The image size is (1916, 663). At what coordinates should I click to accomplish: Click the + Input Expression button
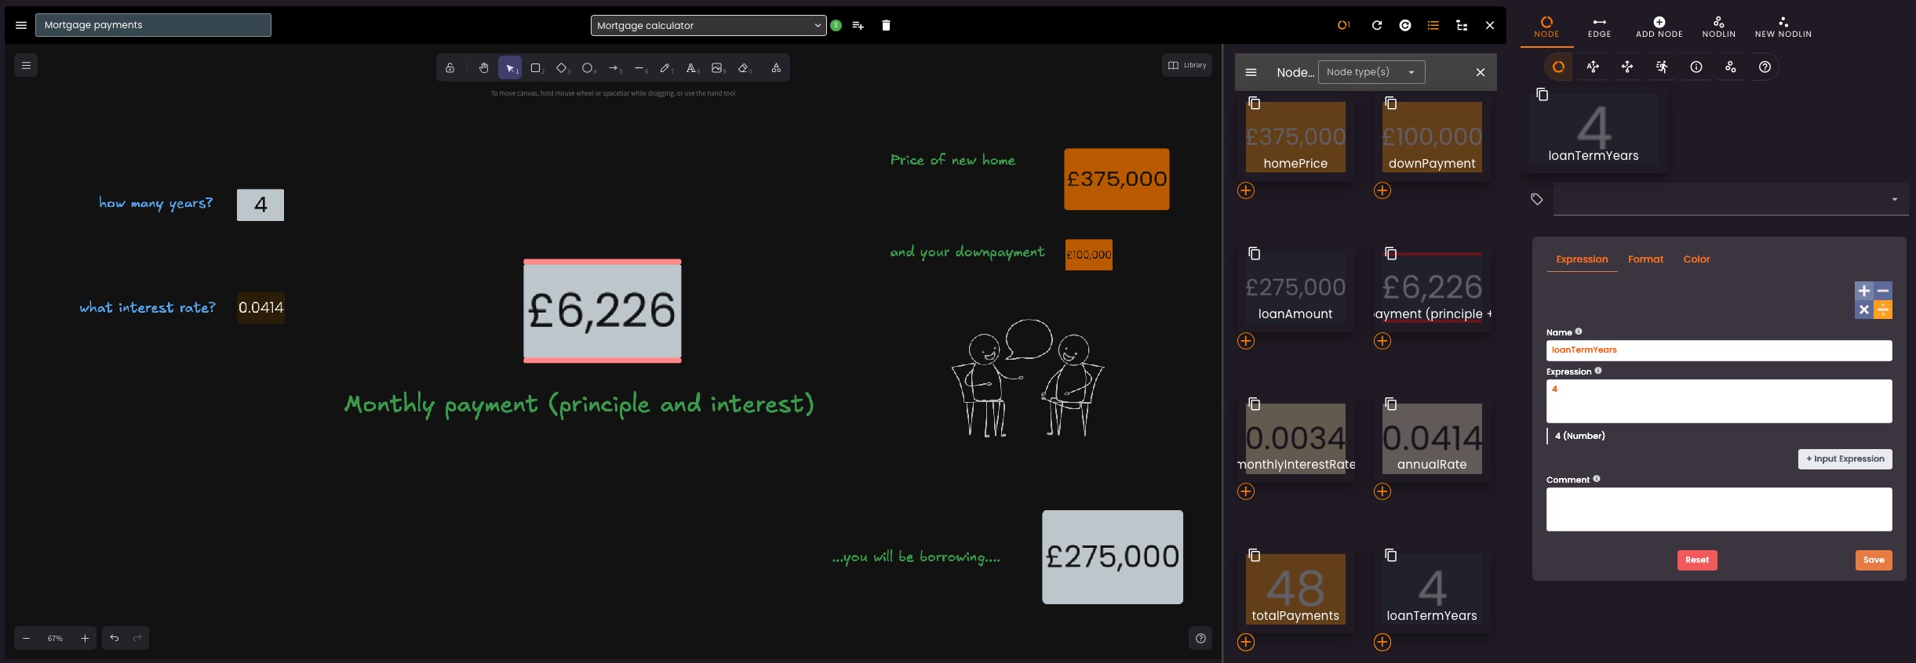pyautogui.click(x=1845, y=459)
